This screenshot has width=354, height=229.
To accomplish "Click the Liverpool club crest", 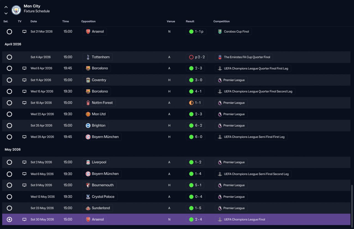I will [88, 162].
